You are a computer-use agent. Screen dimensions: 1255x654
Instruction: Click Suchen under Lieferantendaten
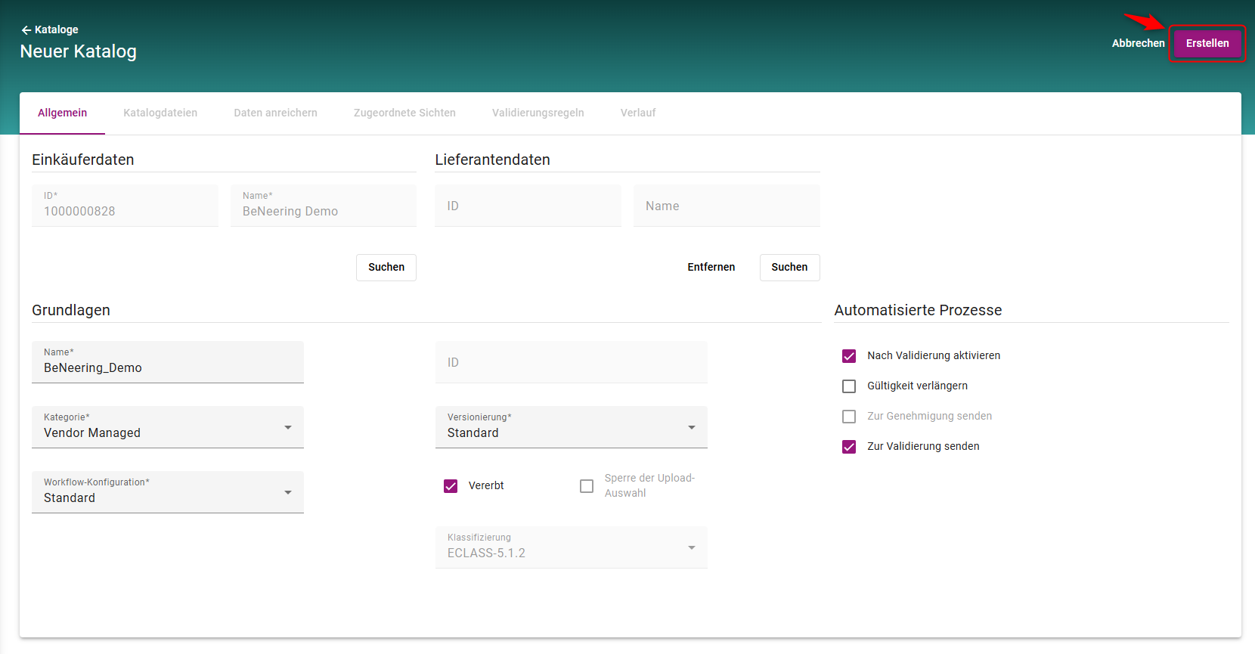point(789,267)
